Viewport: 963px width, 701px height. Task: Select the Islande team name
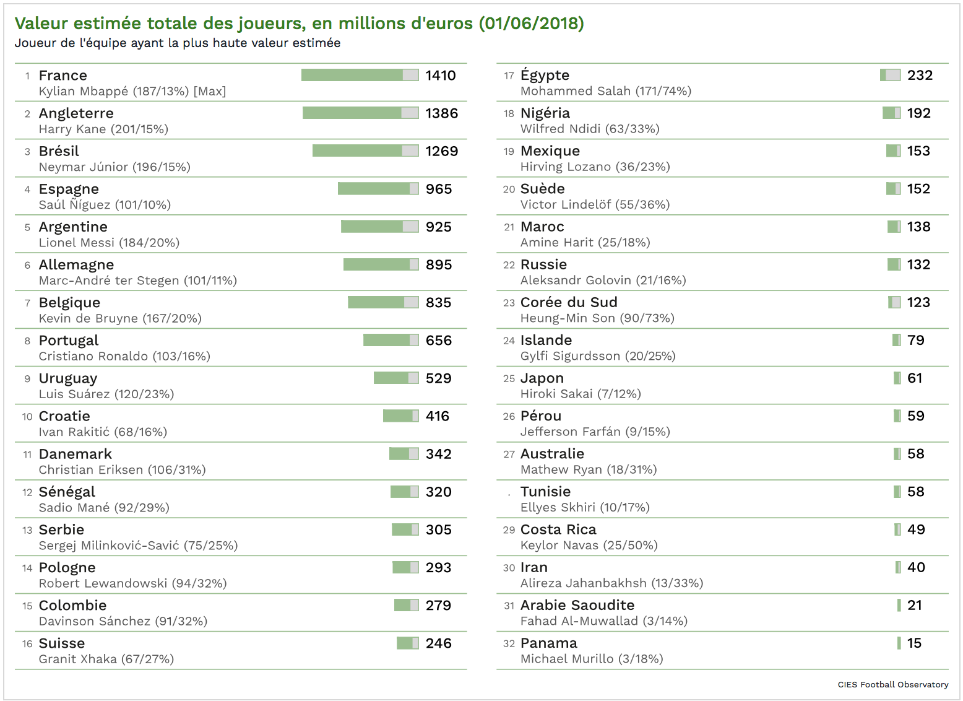546,340
